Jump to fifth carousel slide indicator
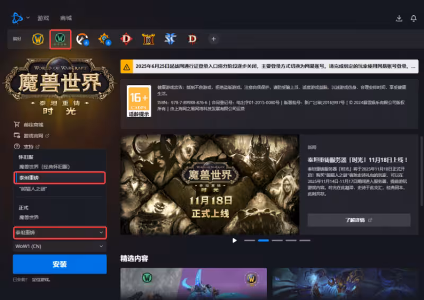The image size is (424, 300). click(305, 240)
